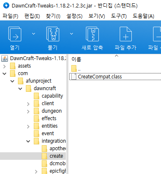
Task: Open the 보기(V) menu
Action: tap(97, 16)
